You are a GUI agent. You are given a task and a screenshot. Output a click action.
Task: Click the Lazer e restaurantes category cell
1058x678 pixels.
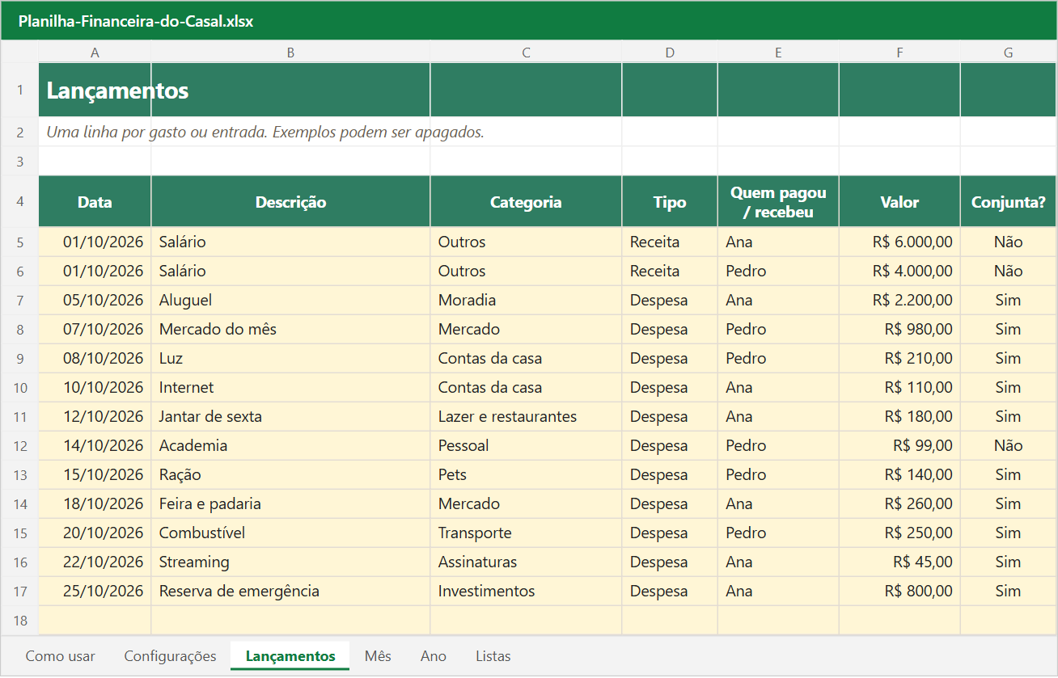click(x=526, y=417)
